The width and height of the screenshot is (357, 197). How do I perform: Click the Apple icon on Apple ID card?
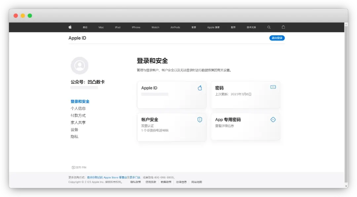pyautogui.click(x=200, y=88)
